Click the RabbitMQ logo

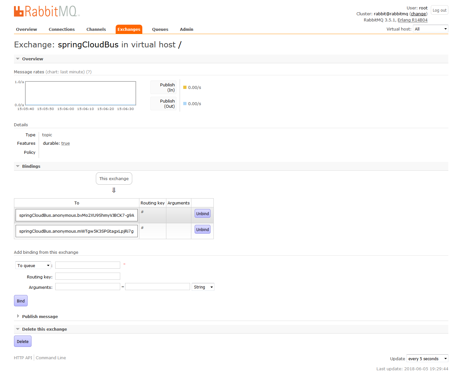47,11
